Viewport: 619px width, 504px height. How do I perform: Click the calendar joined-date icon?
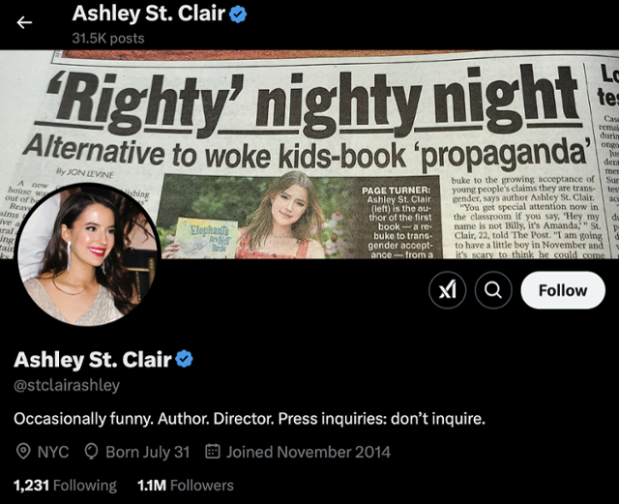point(213,451)
